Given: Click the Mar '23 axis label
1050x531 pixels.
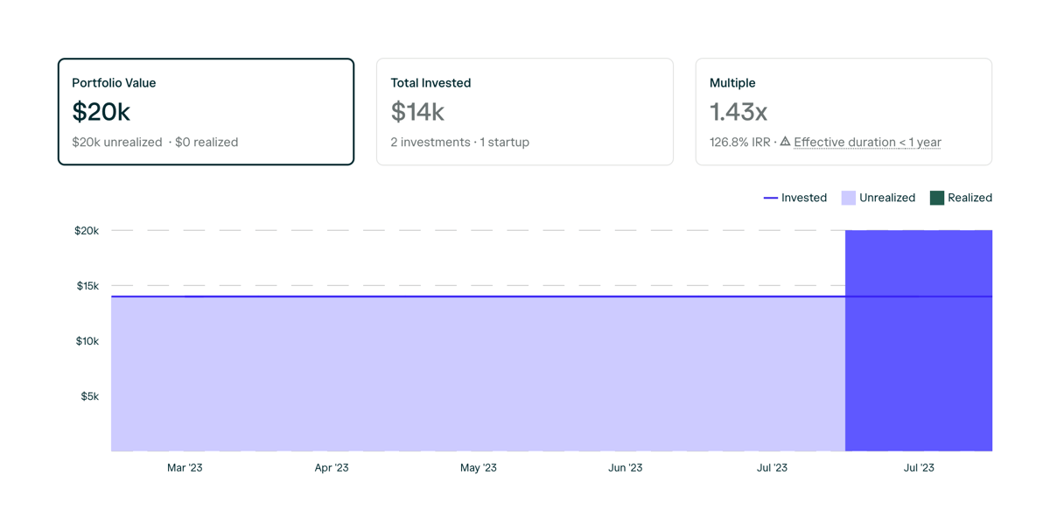Looking at the screenshot, I should tap(185, 467).
